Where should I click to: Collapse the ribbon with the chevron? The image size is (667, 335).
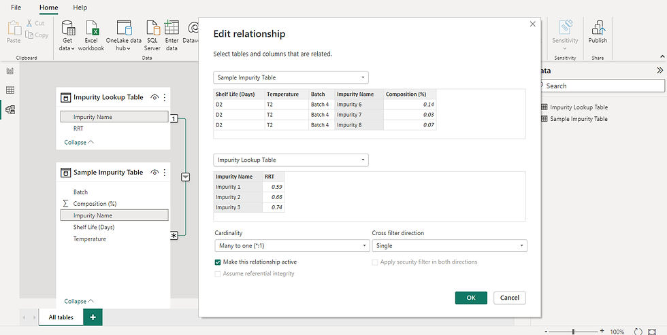coord(662,56)
